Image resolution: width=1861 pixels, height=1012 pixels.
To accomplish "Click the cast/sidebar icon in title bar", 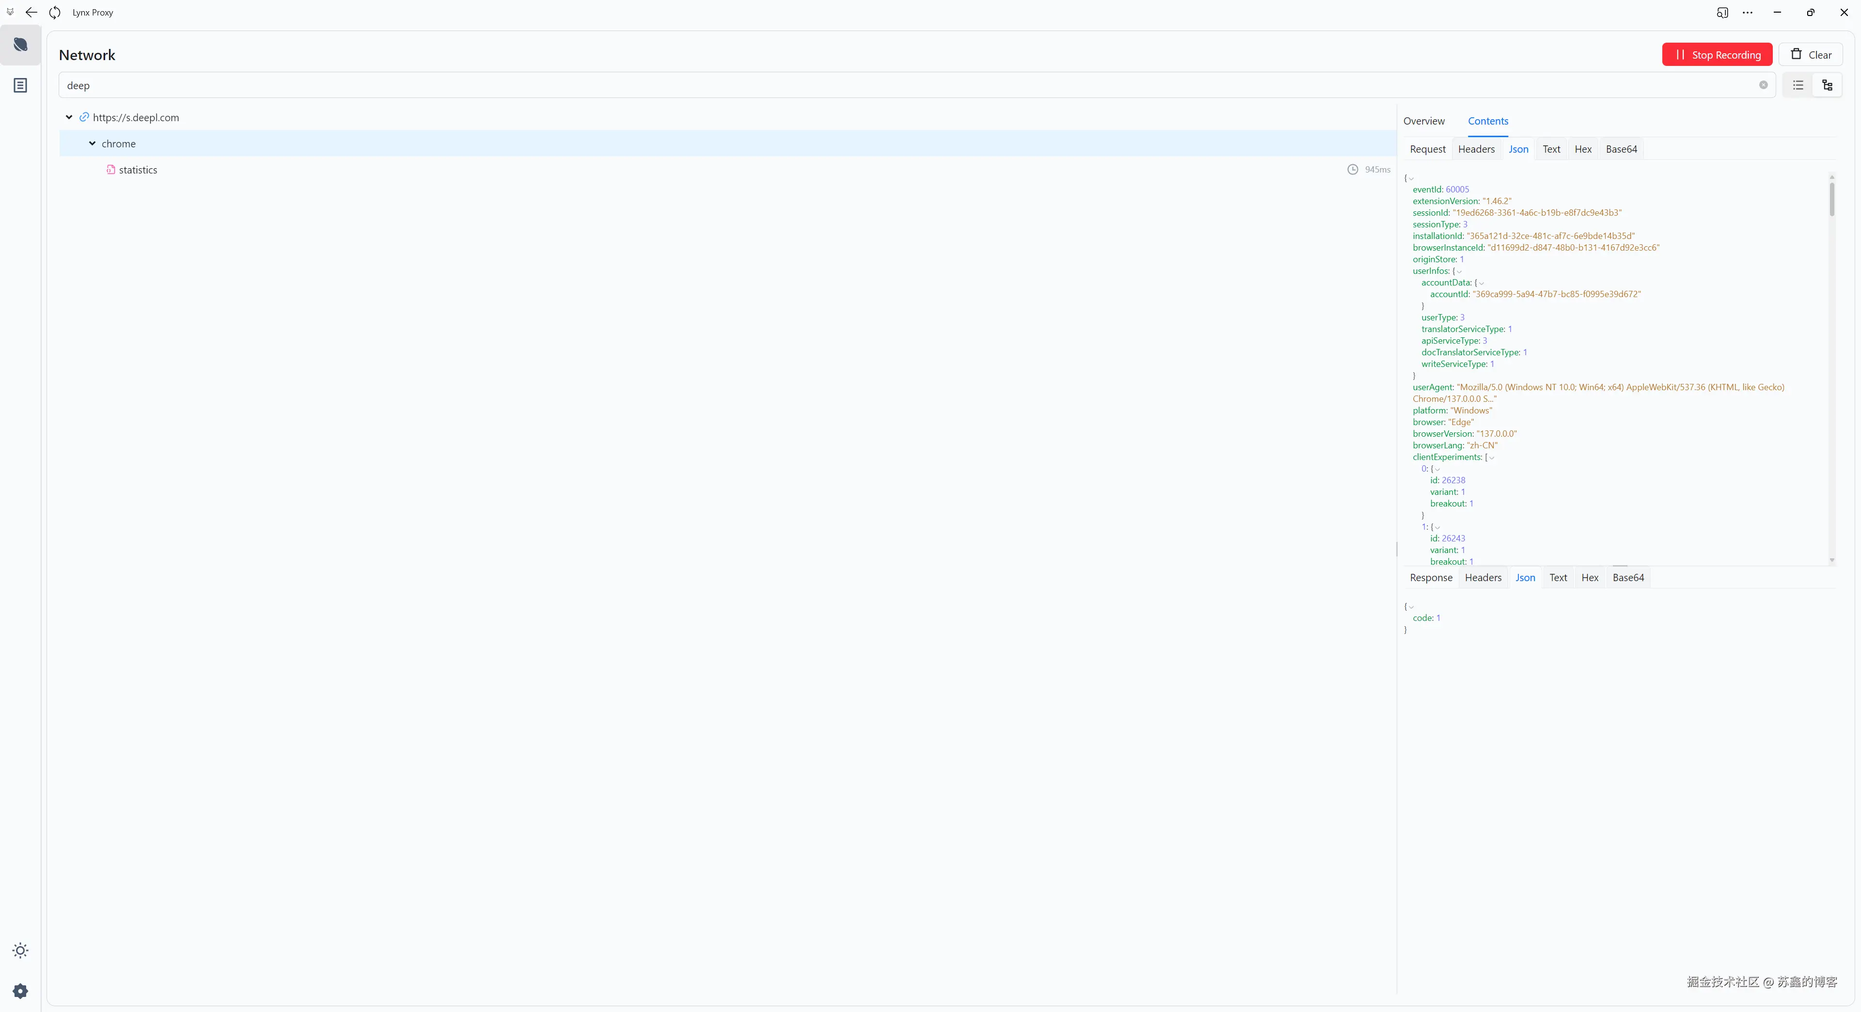I will click(x=1722, y=12).
